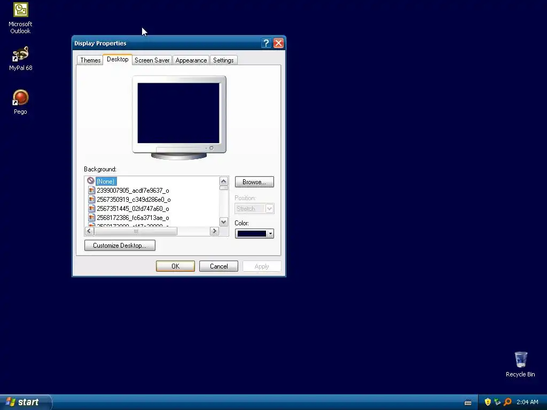Image resolution: width=547 pixels, height=410 pixels.
Task: Click the orange magnifier tray icon
Action: tap(507, 402)
